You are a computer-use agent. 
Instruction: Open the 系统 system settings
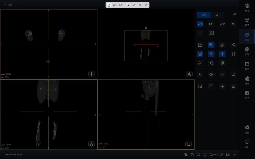pos(247,130)
